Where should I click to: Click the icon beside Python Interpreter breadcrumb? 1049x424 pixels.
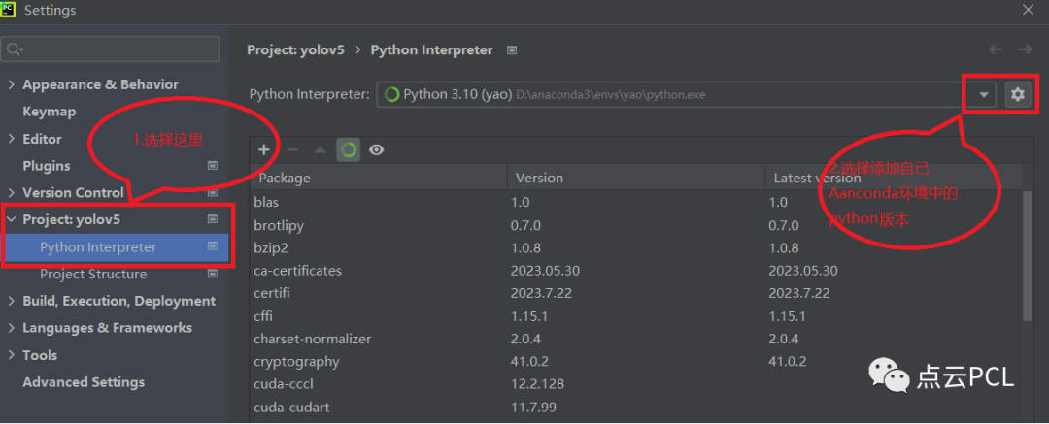click(513, 49)
